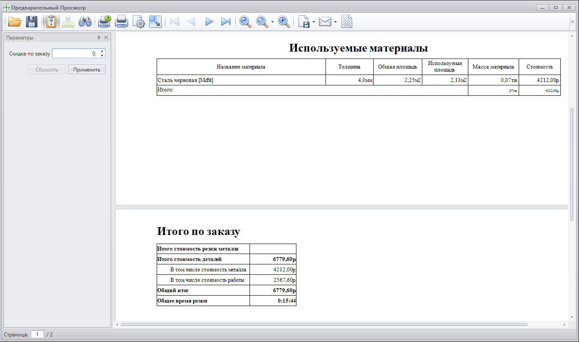
Task: Open a document with the folder icon
Action: tap(15, 22)
